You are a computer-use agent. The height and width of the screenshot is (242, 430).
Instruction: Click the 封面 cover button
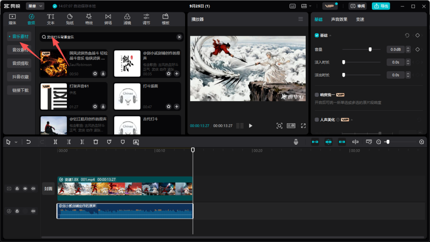[48, 189]
